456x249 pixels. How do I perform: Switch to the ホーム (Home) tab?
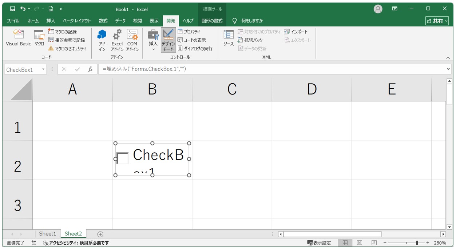(33, 21)
